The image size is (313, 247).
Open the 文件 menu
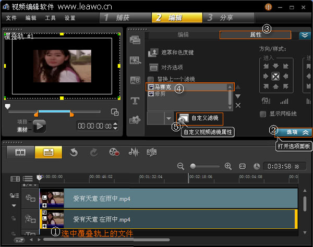point(11,18)
